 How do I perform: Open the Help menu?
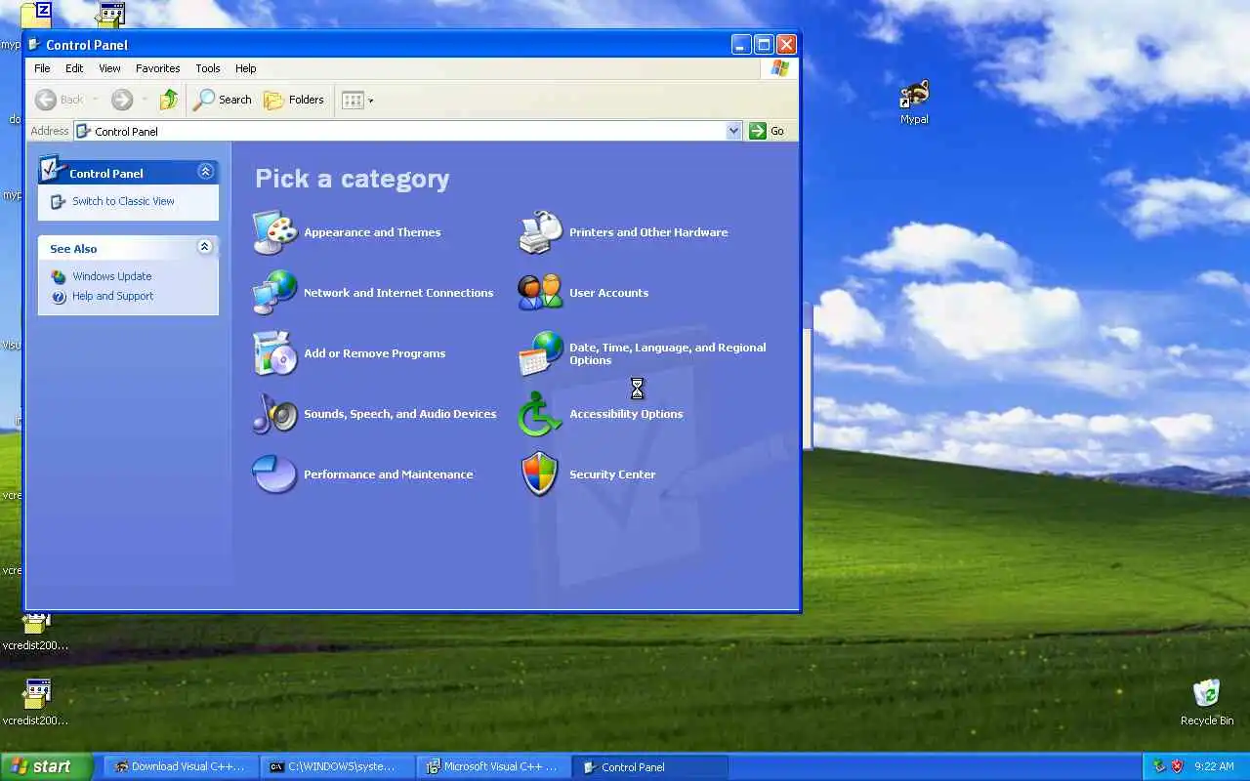245,68
